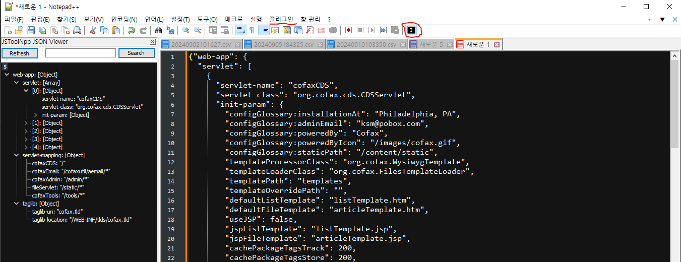Collapse the web-app root node
Viewport: 681px width, 262px height.
[x=7, y=75]
